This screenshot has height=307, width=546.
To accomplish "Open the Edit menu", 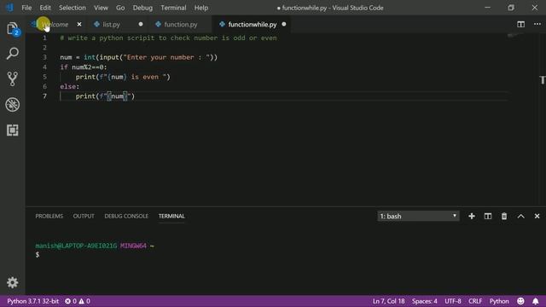I will pos(45,8).
